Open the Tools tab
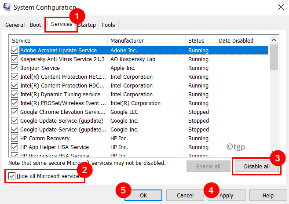The width and height of the screenshot is (289, 204). [x=108, y=25]
